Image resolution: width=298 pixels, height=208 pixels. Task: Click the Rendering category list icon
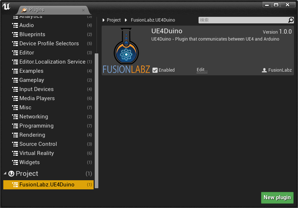coord(15,135)
